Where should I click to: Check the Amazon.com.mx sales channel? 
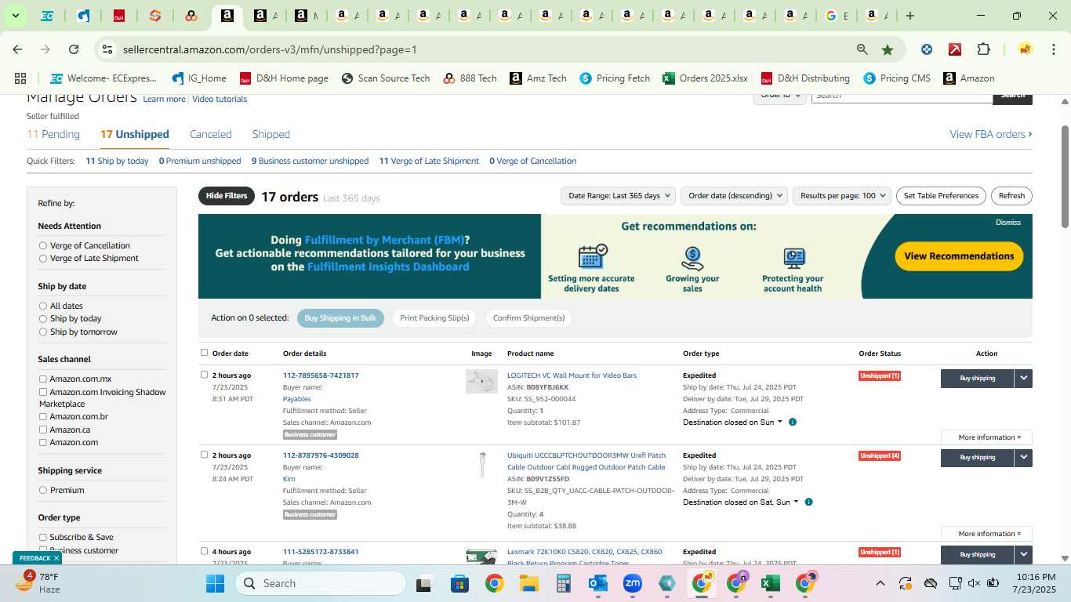(43, 379)
